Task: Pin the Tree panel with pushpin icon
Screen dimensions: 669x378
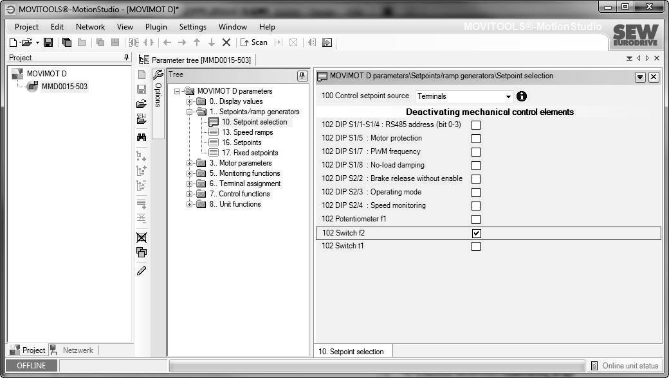Action: pos(302,76)
